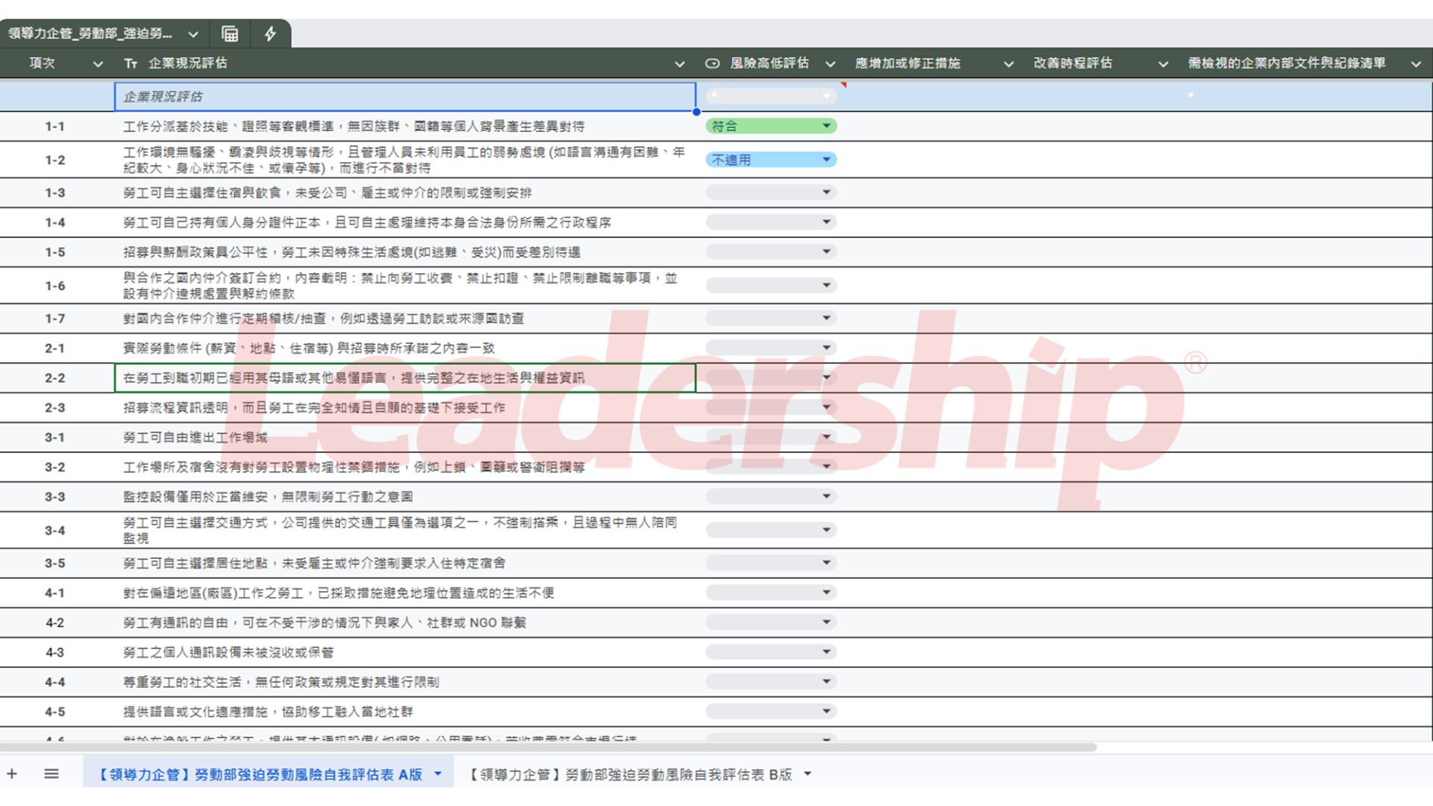Expand the 改善時程評估 column header arrow
The height and width of the screenshot is (806, 1433).
coord(1162,64)
